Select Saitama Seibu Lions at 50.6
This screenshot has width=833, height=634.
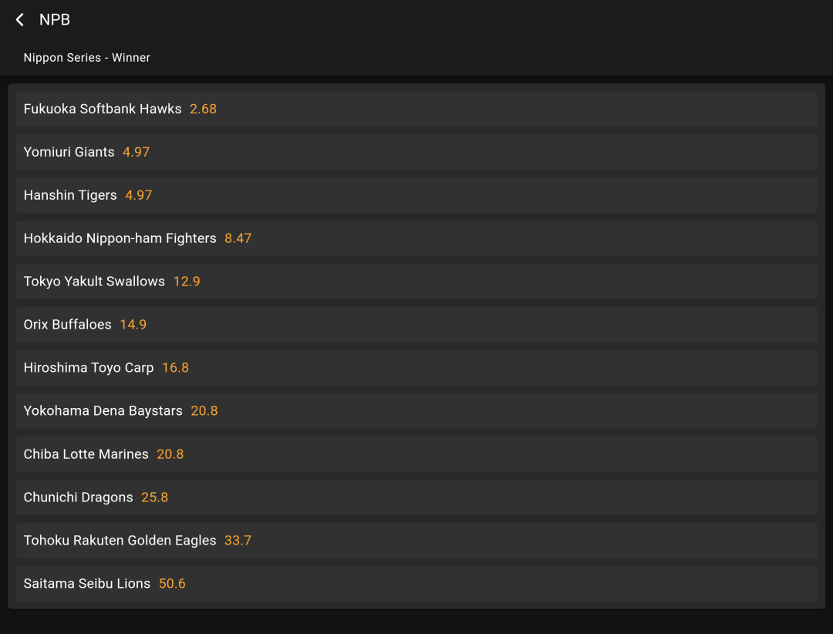[416, 584]
